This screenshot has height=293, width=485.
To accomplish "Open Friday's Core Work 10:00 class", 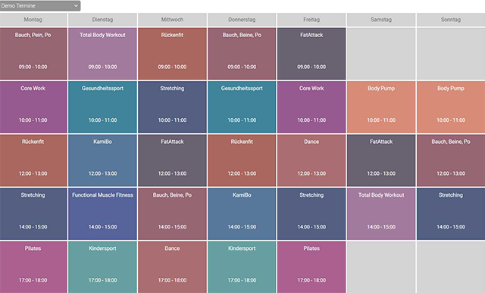I will (311, 108).
